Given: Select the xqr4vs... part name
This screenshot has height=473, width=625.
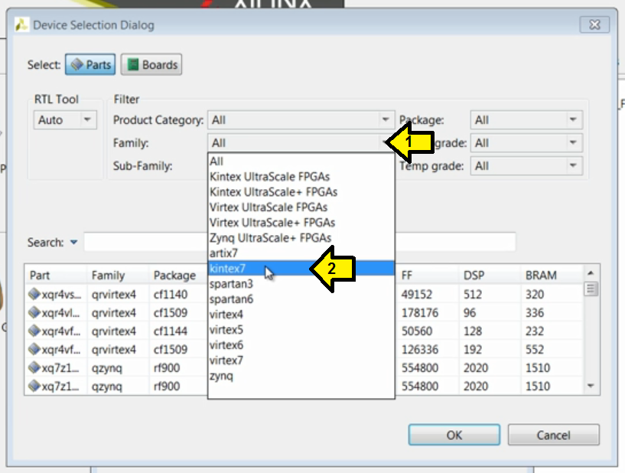Looking at the screenshot, I should (x=61, y=295).
